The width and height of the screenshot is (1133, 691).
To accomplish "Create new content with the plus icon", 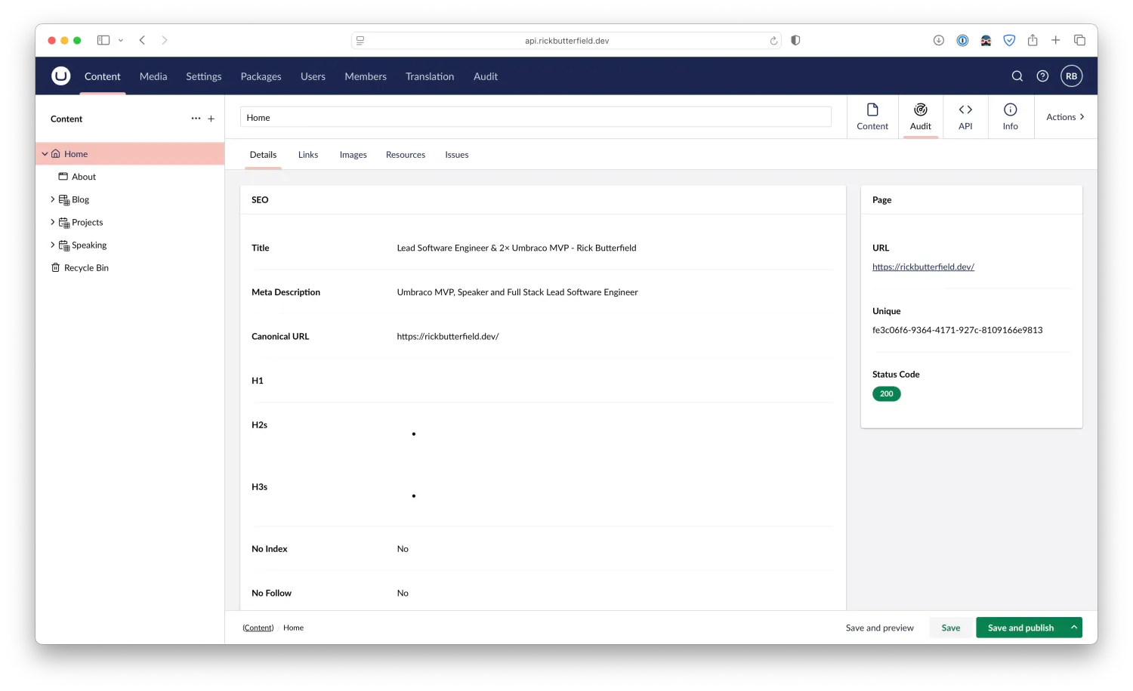I will point(211,119).
